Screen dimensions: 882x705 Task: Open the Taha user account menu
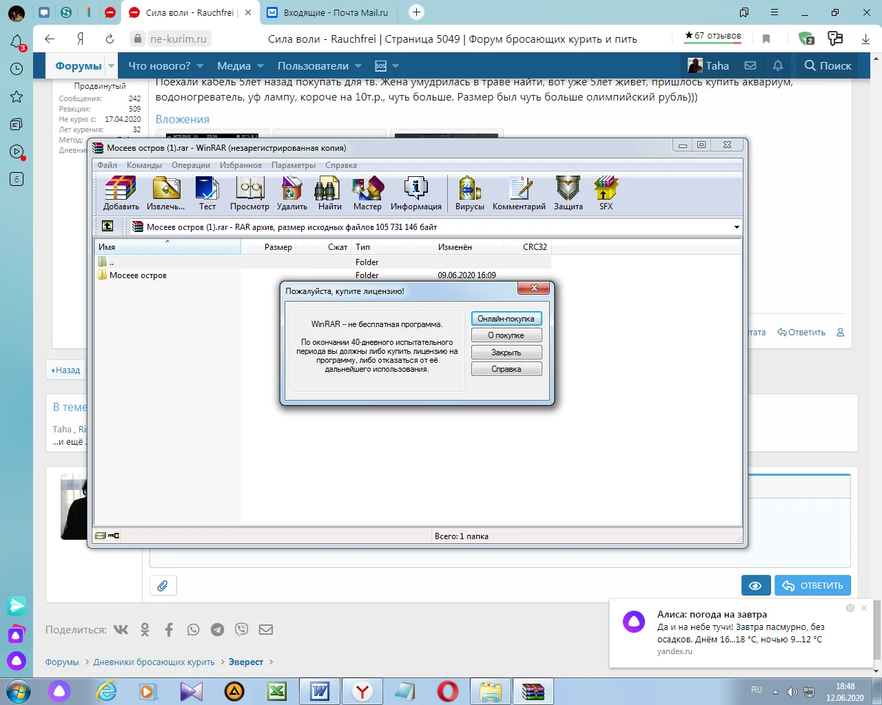pos(708,66)
